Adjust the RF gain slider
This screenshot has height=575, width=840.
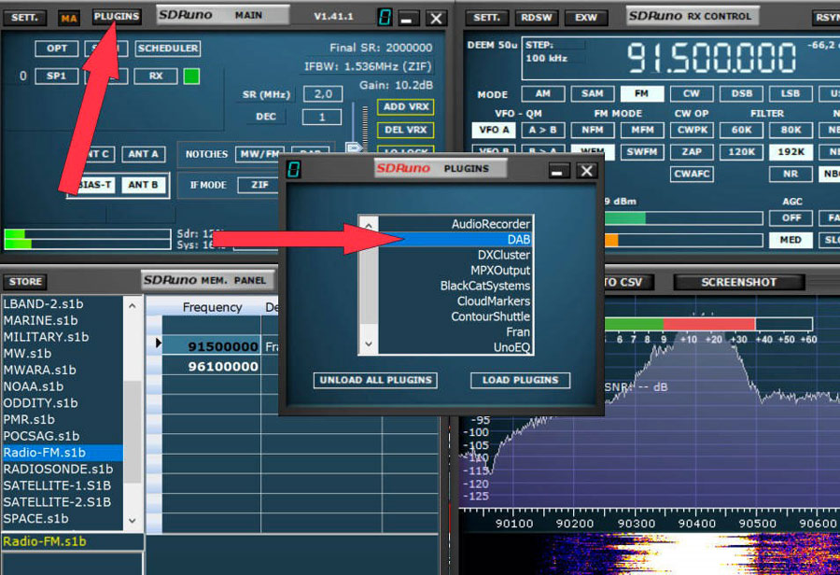pyautogui.click(x=354, y=146)
